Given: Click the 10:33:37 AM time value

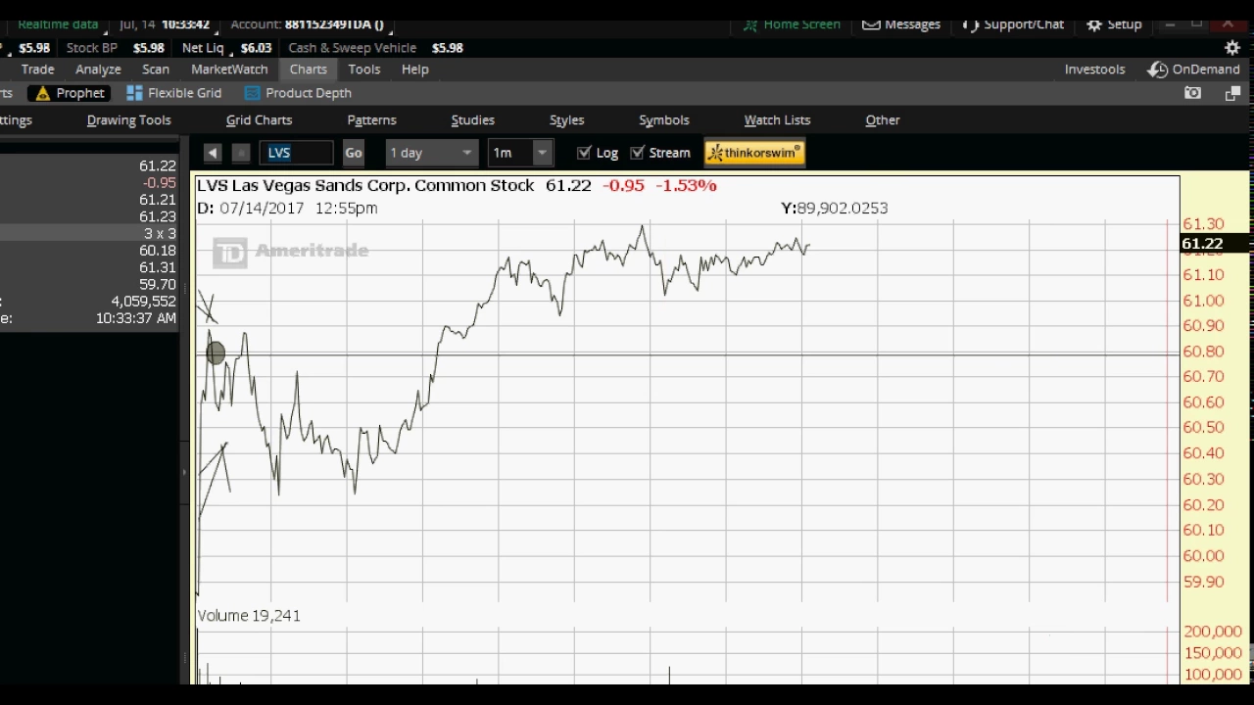Looking at the screenshot, I should point(136,318).
